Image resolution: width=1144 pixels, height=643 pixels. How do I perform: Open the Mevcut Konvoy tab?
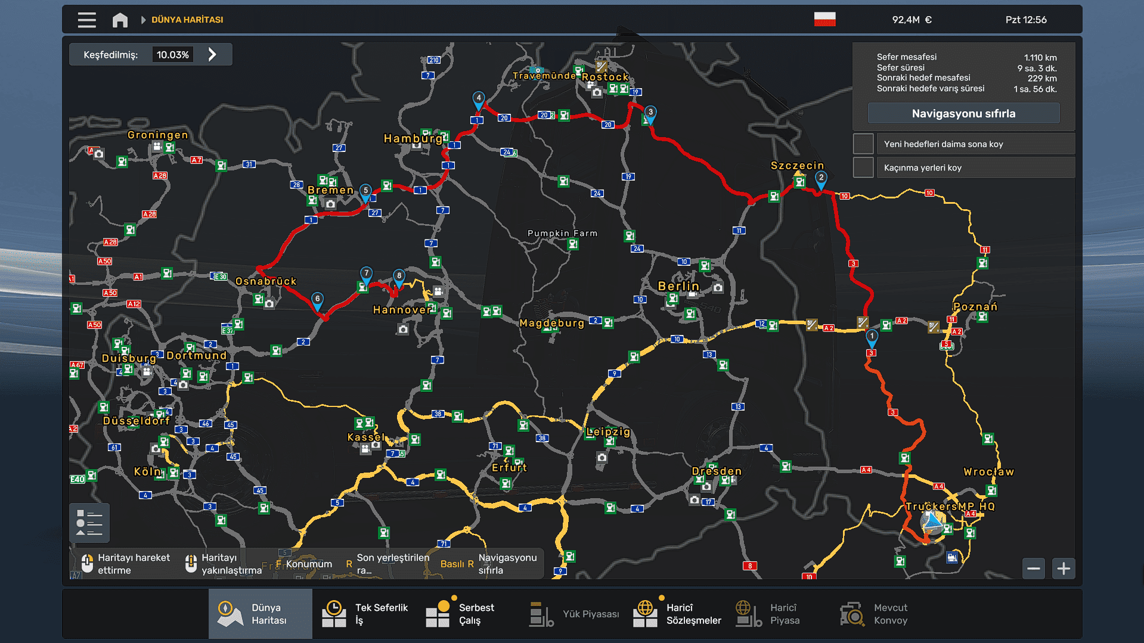(883, 614)
